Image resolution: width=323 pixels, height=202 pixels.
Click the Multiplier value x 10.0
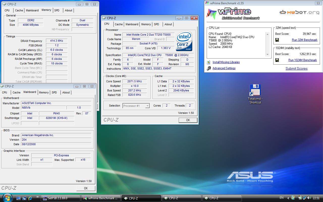134,86
